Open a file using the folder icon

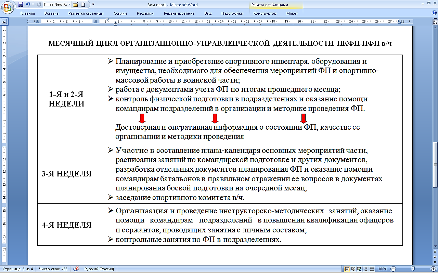coord(76,5)
